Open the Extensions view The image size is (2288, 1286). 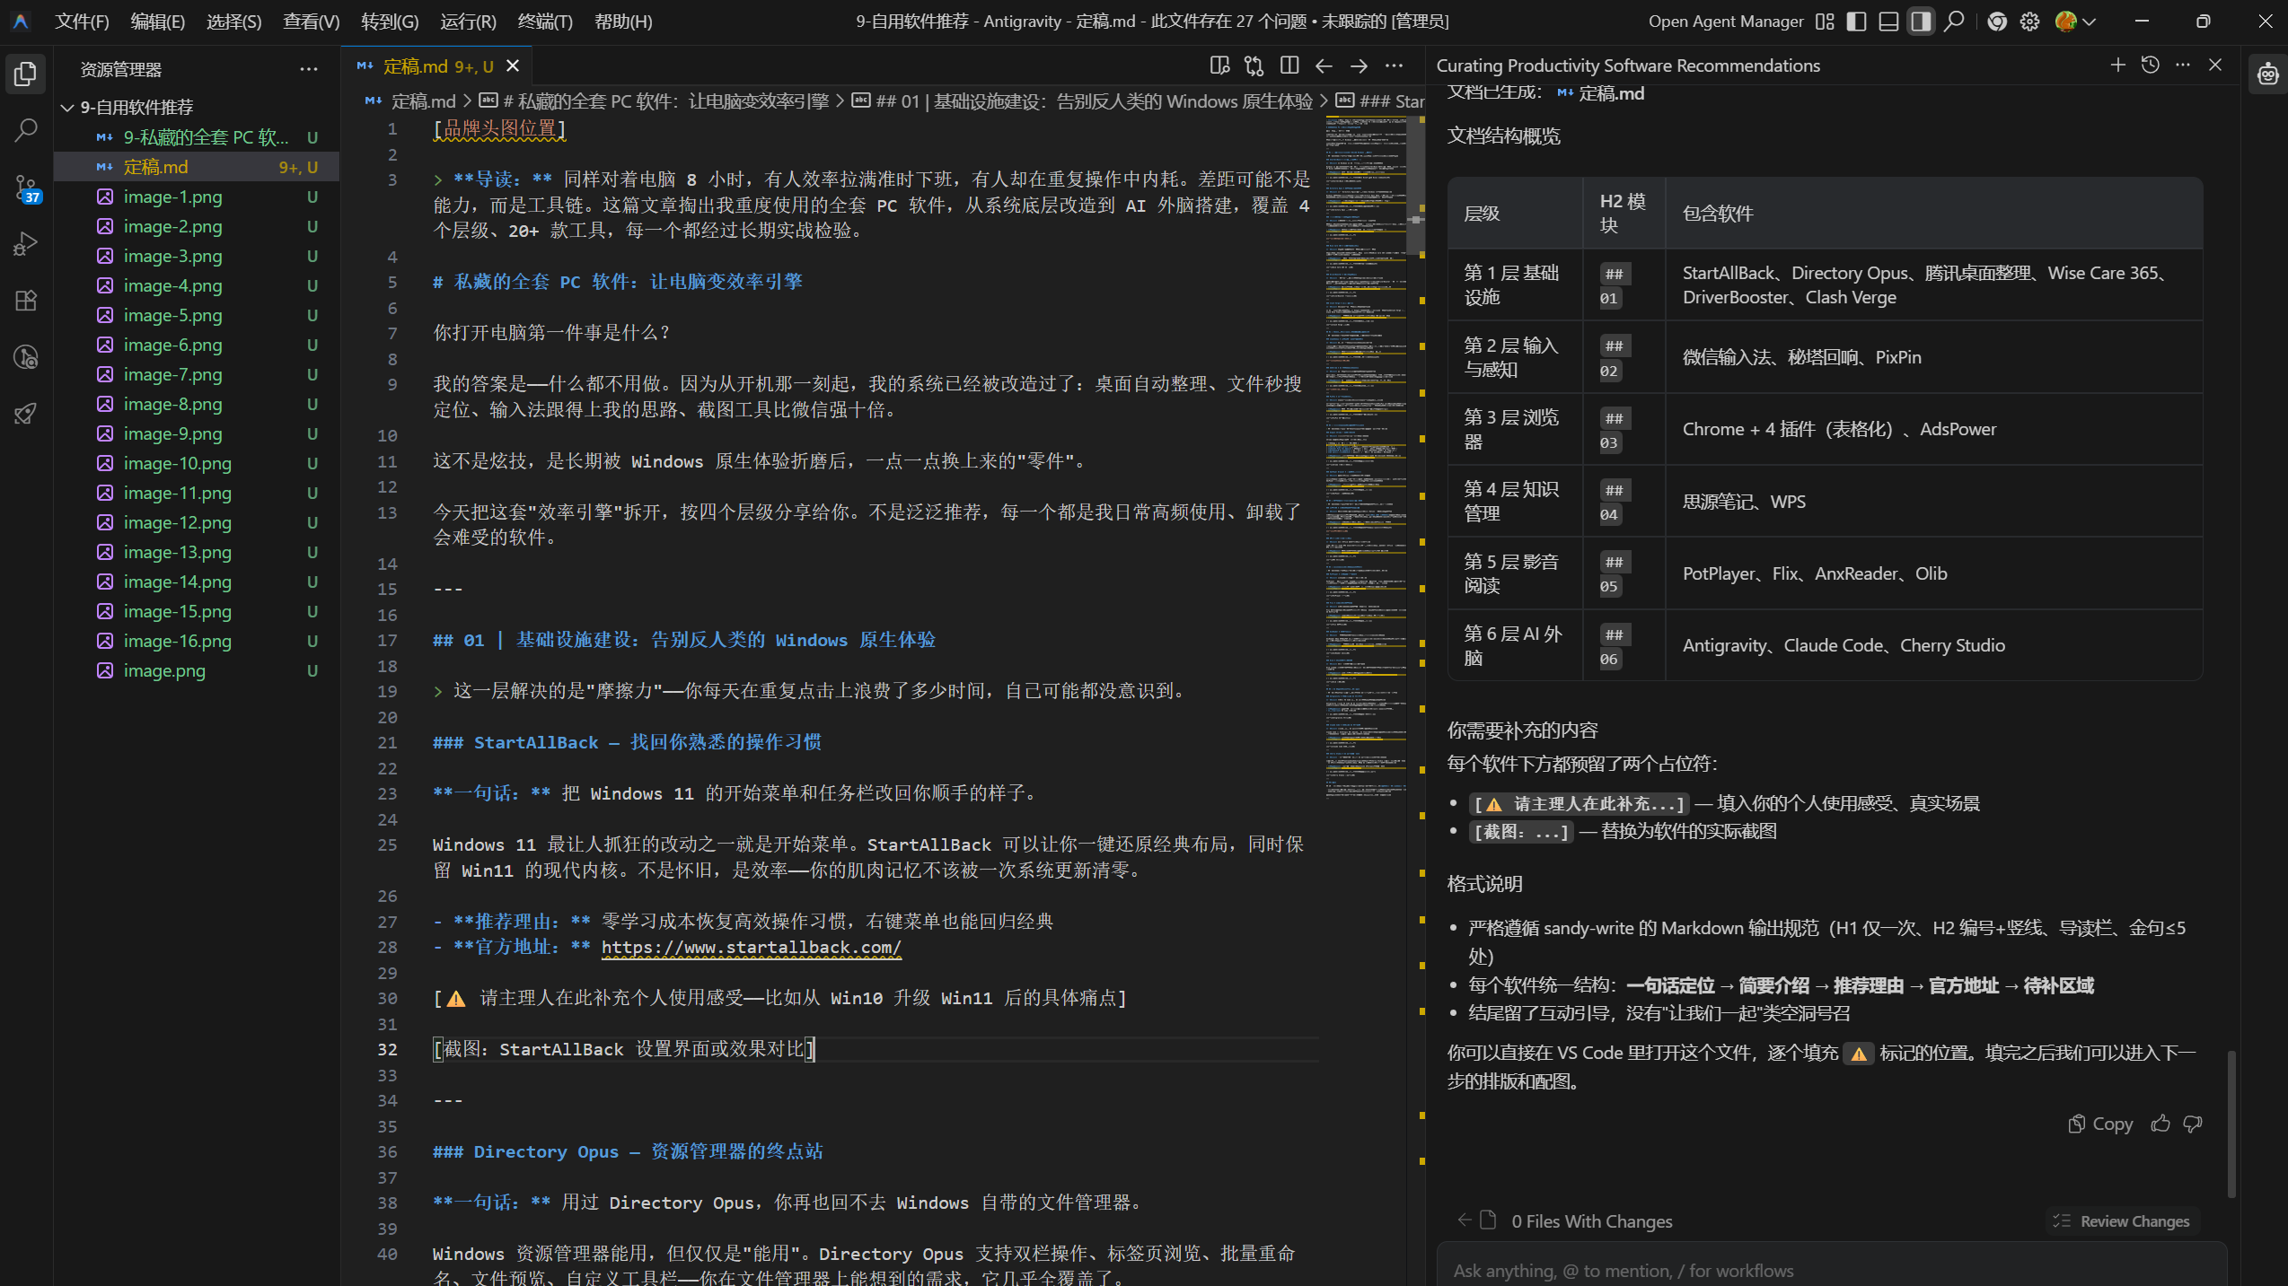(x=26, y=301)
